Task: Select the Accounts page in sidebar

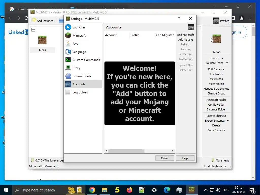Action: 83,84
